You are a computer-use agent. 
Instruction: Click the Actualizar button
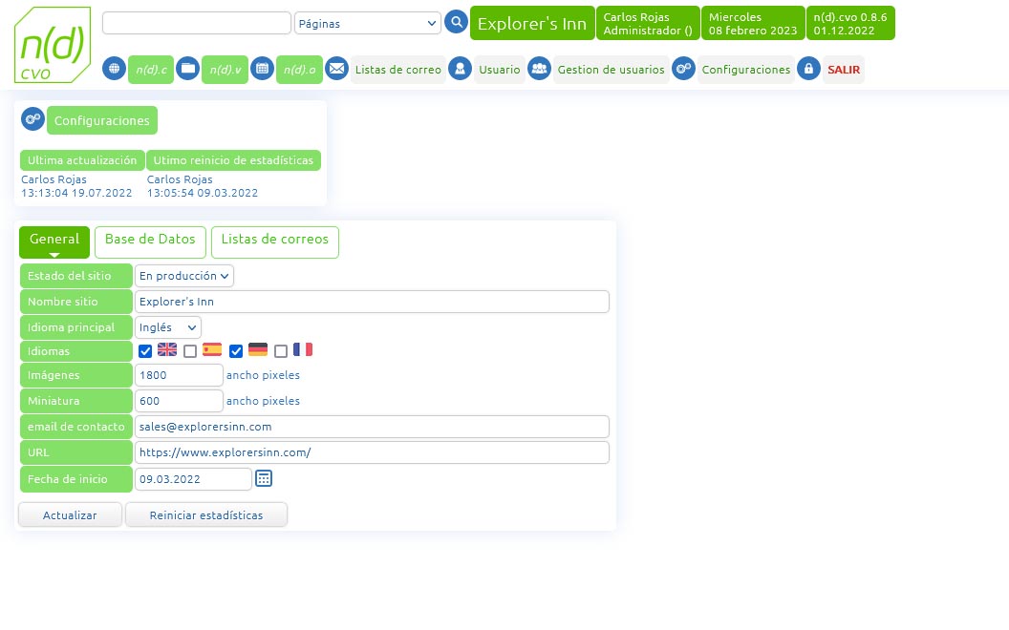coord(70,514)
